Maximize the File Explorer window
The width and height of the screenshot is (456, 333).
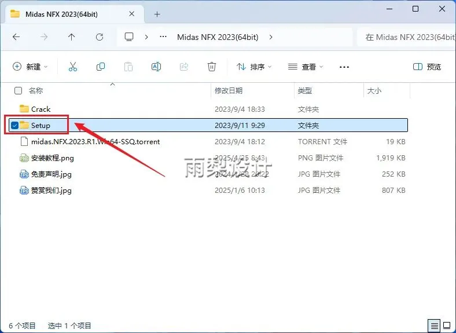(x=415, y=9)
